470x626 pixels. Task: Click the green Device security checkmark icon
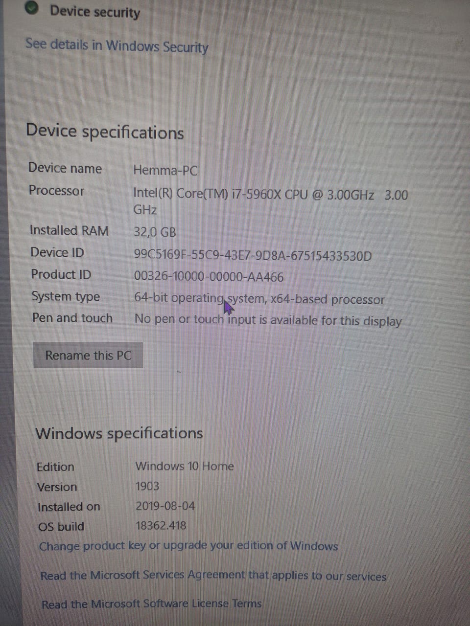click(x=32, y=8)
